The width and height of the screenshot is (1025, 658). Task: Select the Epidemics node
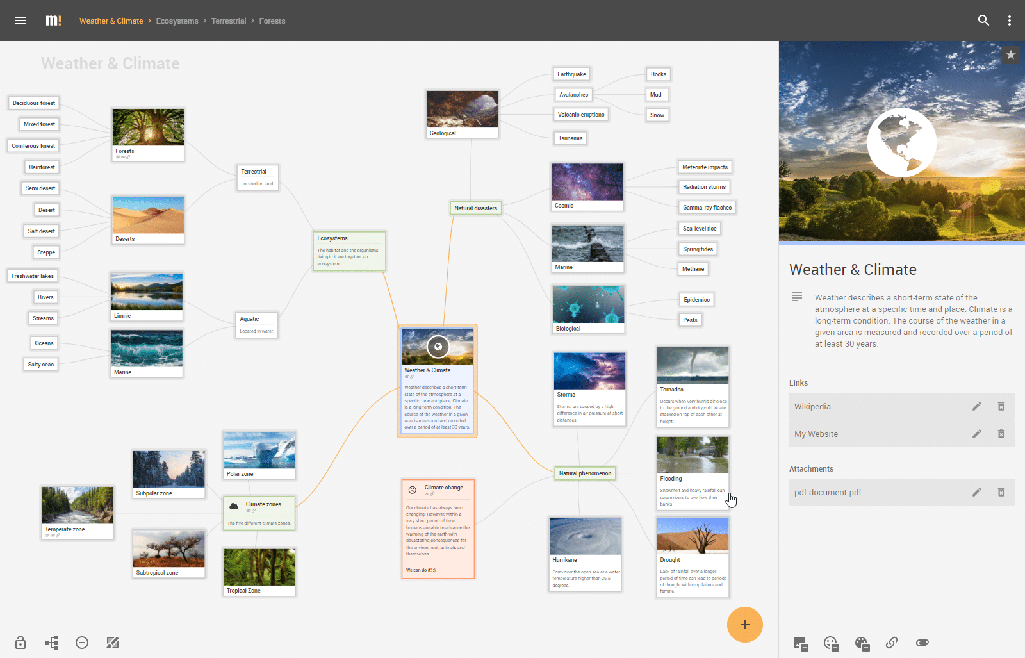pos(696,299)
